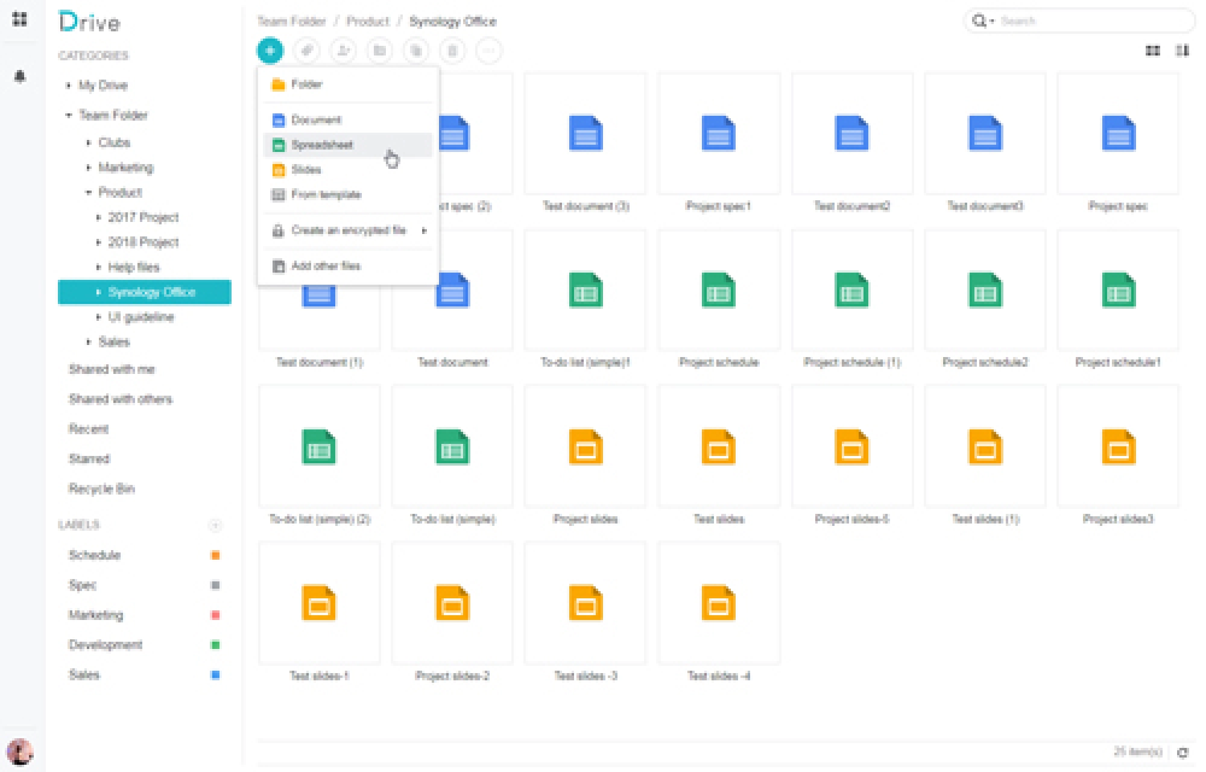
Task: Click the share link toolbar icon
Action: (306, 51)
